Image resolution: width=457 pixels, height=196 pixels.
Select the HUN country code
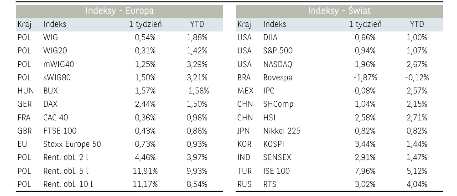click(26, 91)
